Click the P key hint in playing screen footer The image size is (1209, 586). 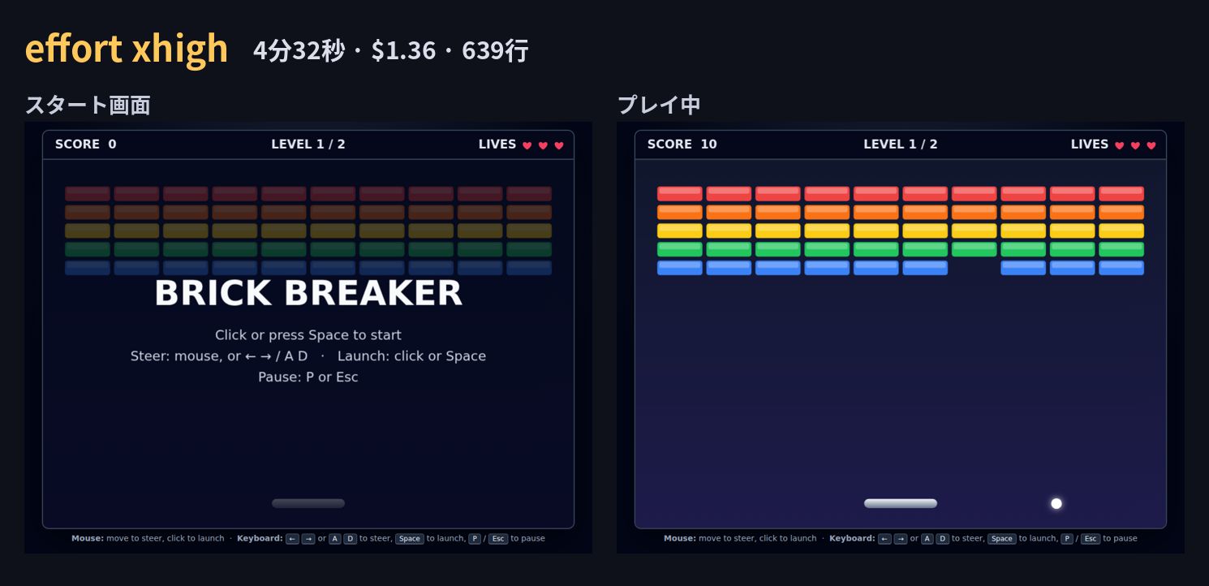(1067, 539)
